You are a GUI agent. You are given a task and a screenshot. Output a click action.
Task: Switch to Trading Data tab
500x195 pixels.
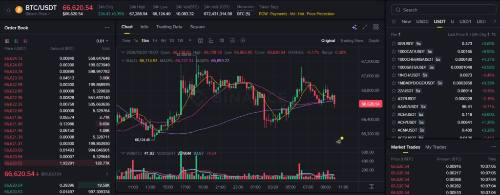[x=169, y=27]
